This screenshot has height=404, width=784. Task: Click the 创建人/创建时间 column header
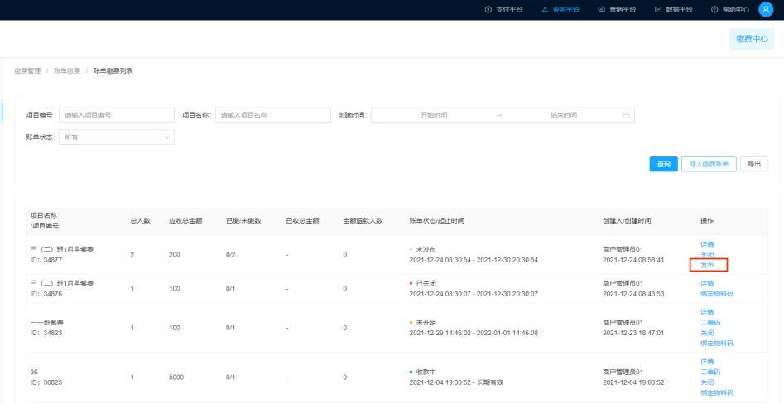point(627,220)
